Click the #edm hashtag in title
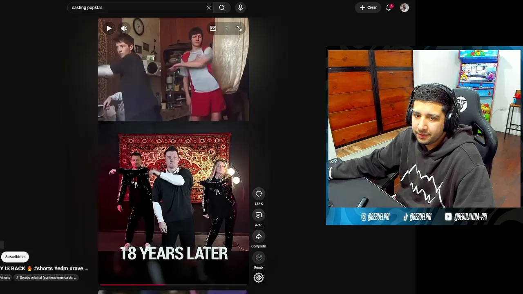The height and width of the screenshot is (294, 523). pos(61,268)
